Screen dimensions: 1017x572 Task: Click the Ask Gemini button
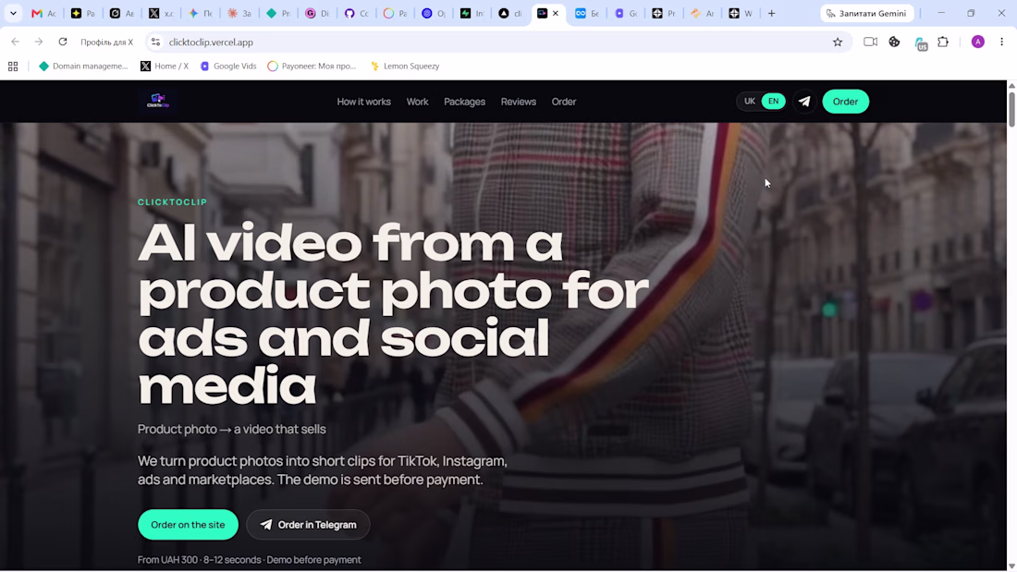tap(867, 13)
